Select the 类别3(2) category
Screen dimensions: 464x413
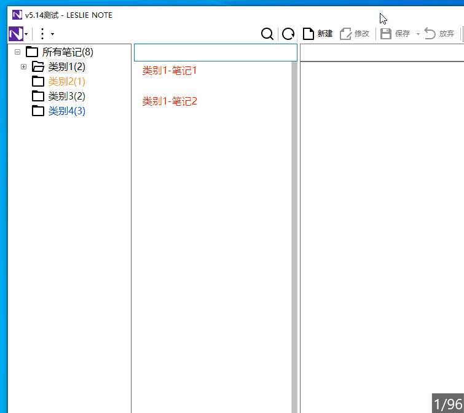67,96
